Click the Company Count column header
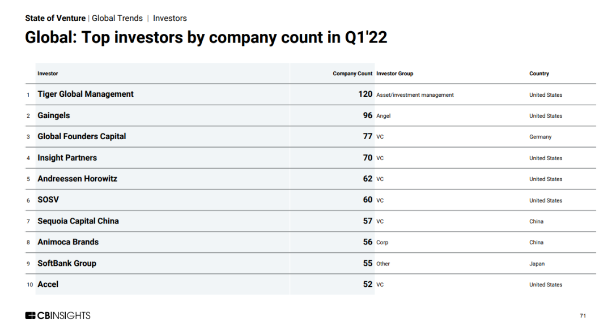This screenshot has width=612, height=327. 352,74
